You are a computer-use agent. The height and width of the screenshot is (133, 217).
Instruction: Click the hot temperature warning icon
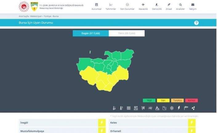pos(121,108)
